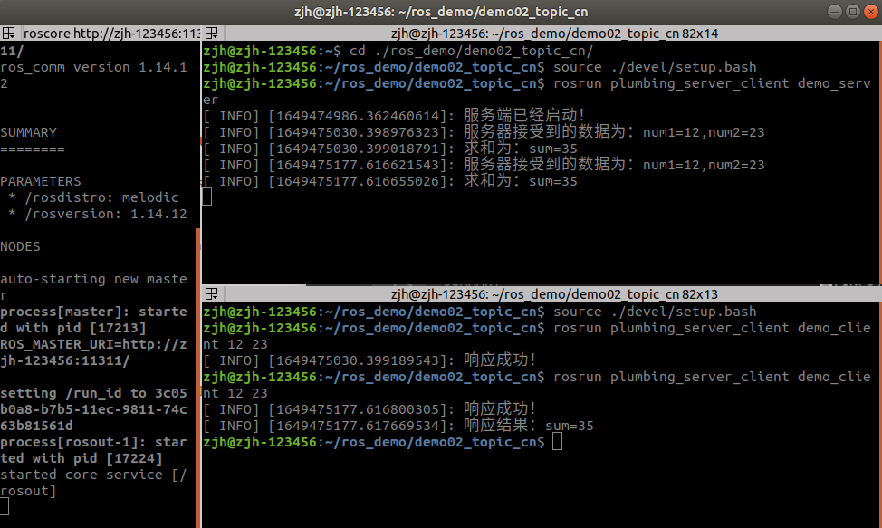The width and height of the screenshot is (882, 528).
Task: Click the window title text at top
Action: click(x=441, y=12)
